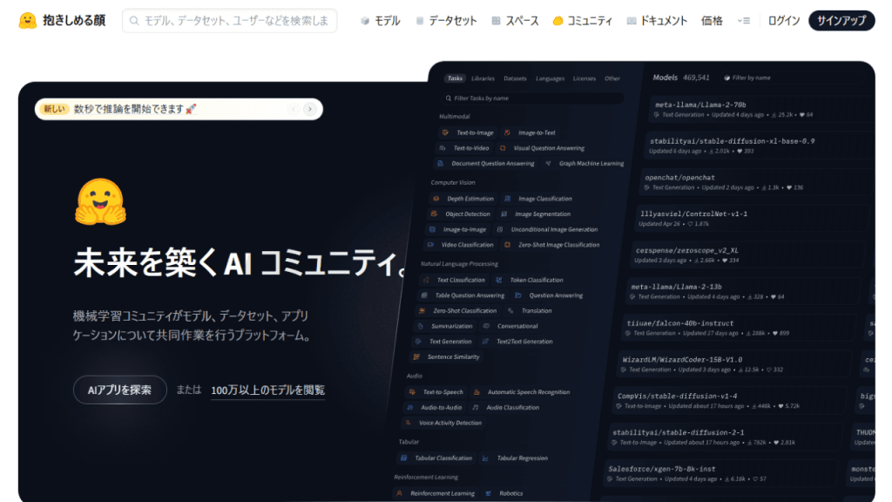This screenshot has height=502, width=892.
Task: Select the Voice Activity Detection task
Action: tap(444, 423)
